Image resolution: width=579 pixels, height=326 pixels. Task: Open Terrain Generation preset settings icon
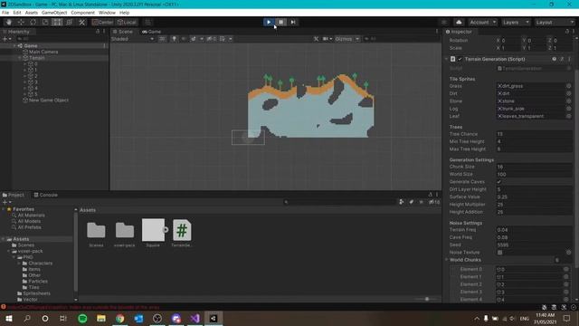562,59
